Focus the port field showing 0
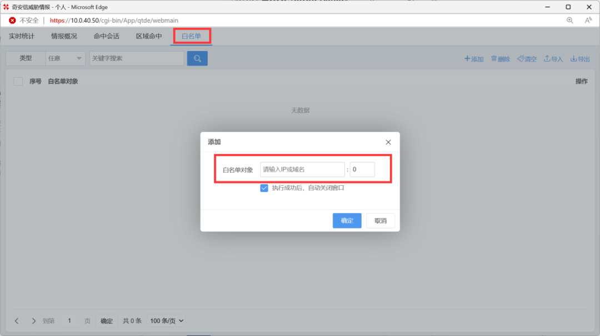 click(362, 170)
